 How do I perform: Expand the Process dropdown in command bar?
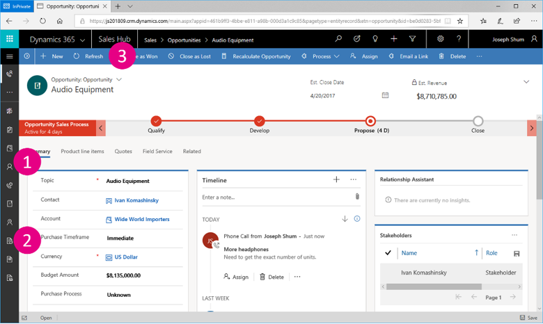click(x=321, y=56)
